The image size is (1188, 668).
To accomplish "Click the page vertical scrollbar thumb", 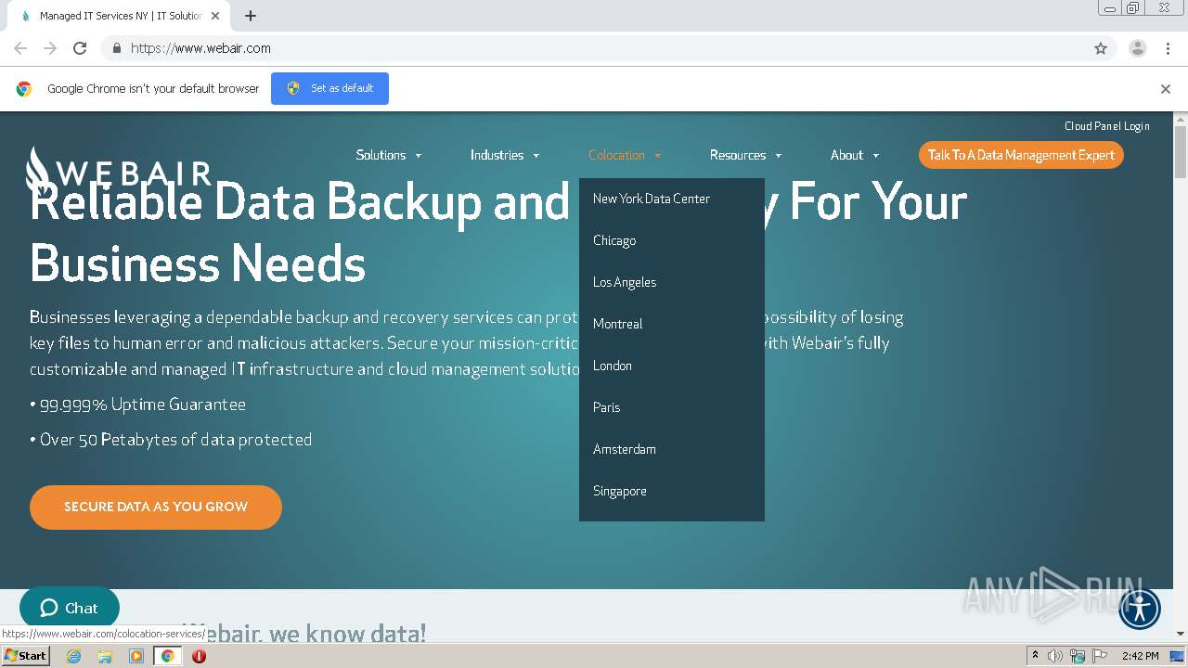I will coord(1181,151).
